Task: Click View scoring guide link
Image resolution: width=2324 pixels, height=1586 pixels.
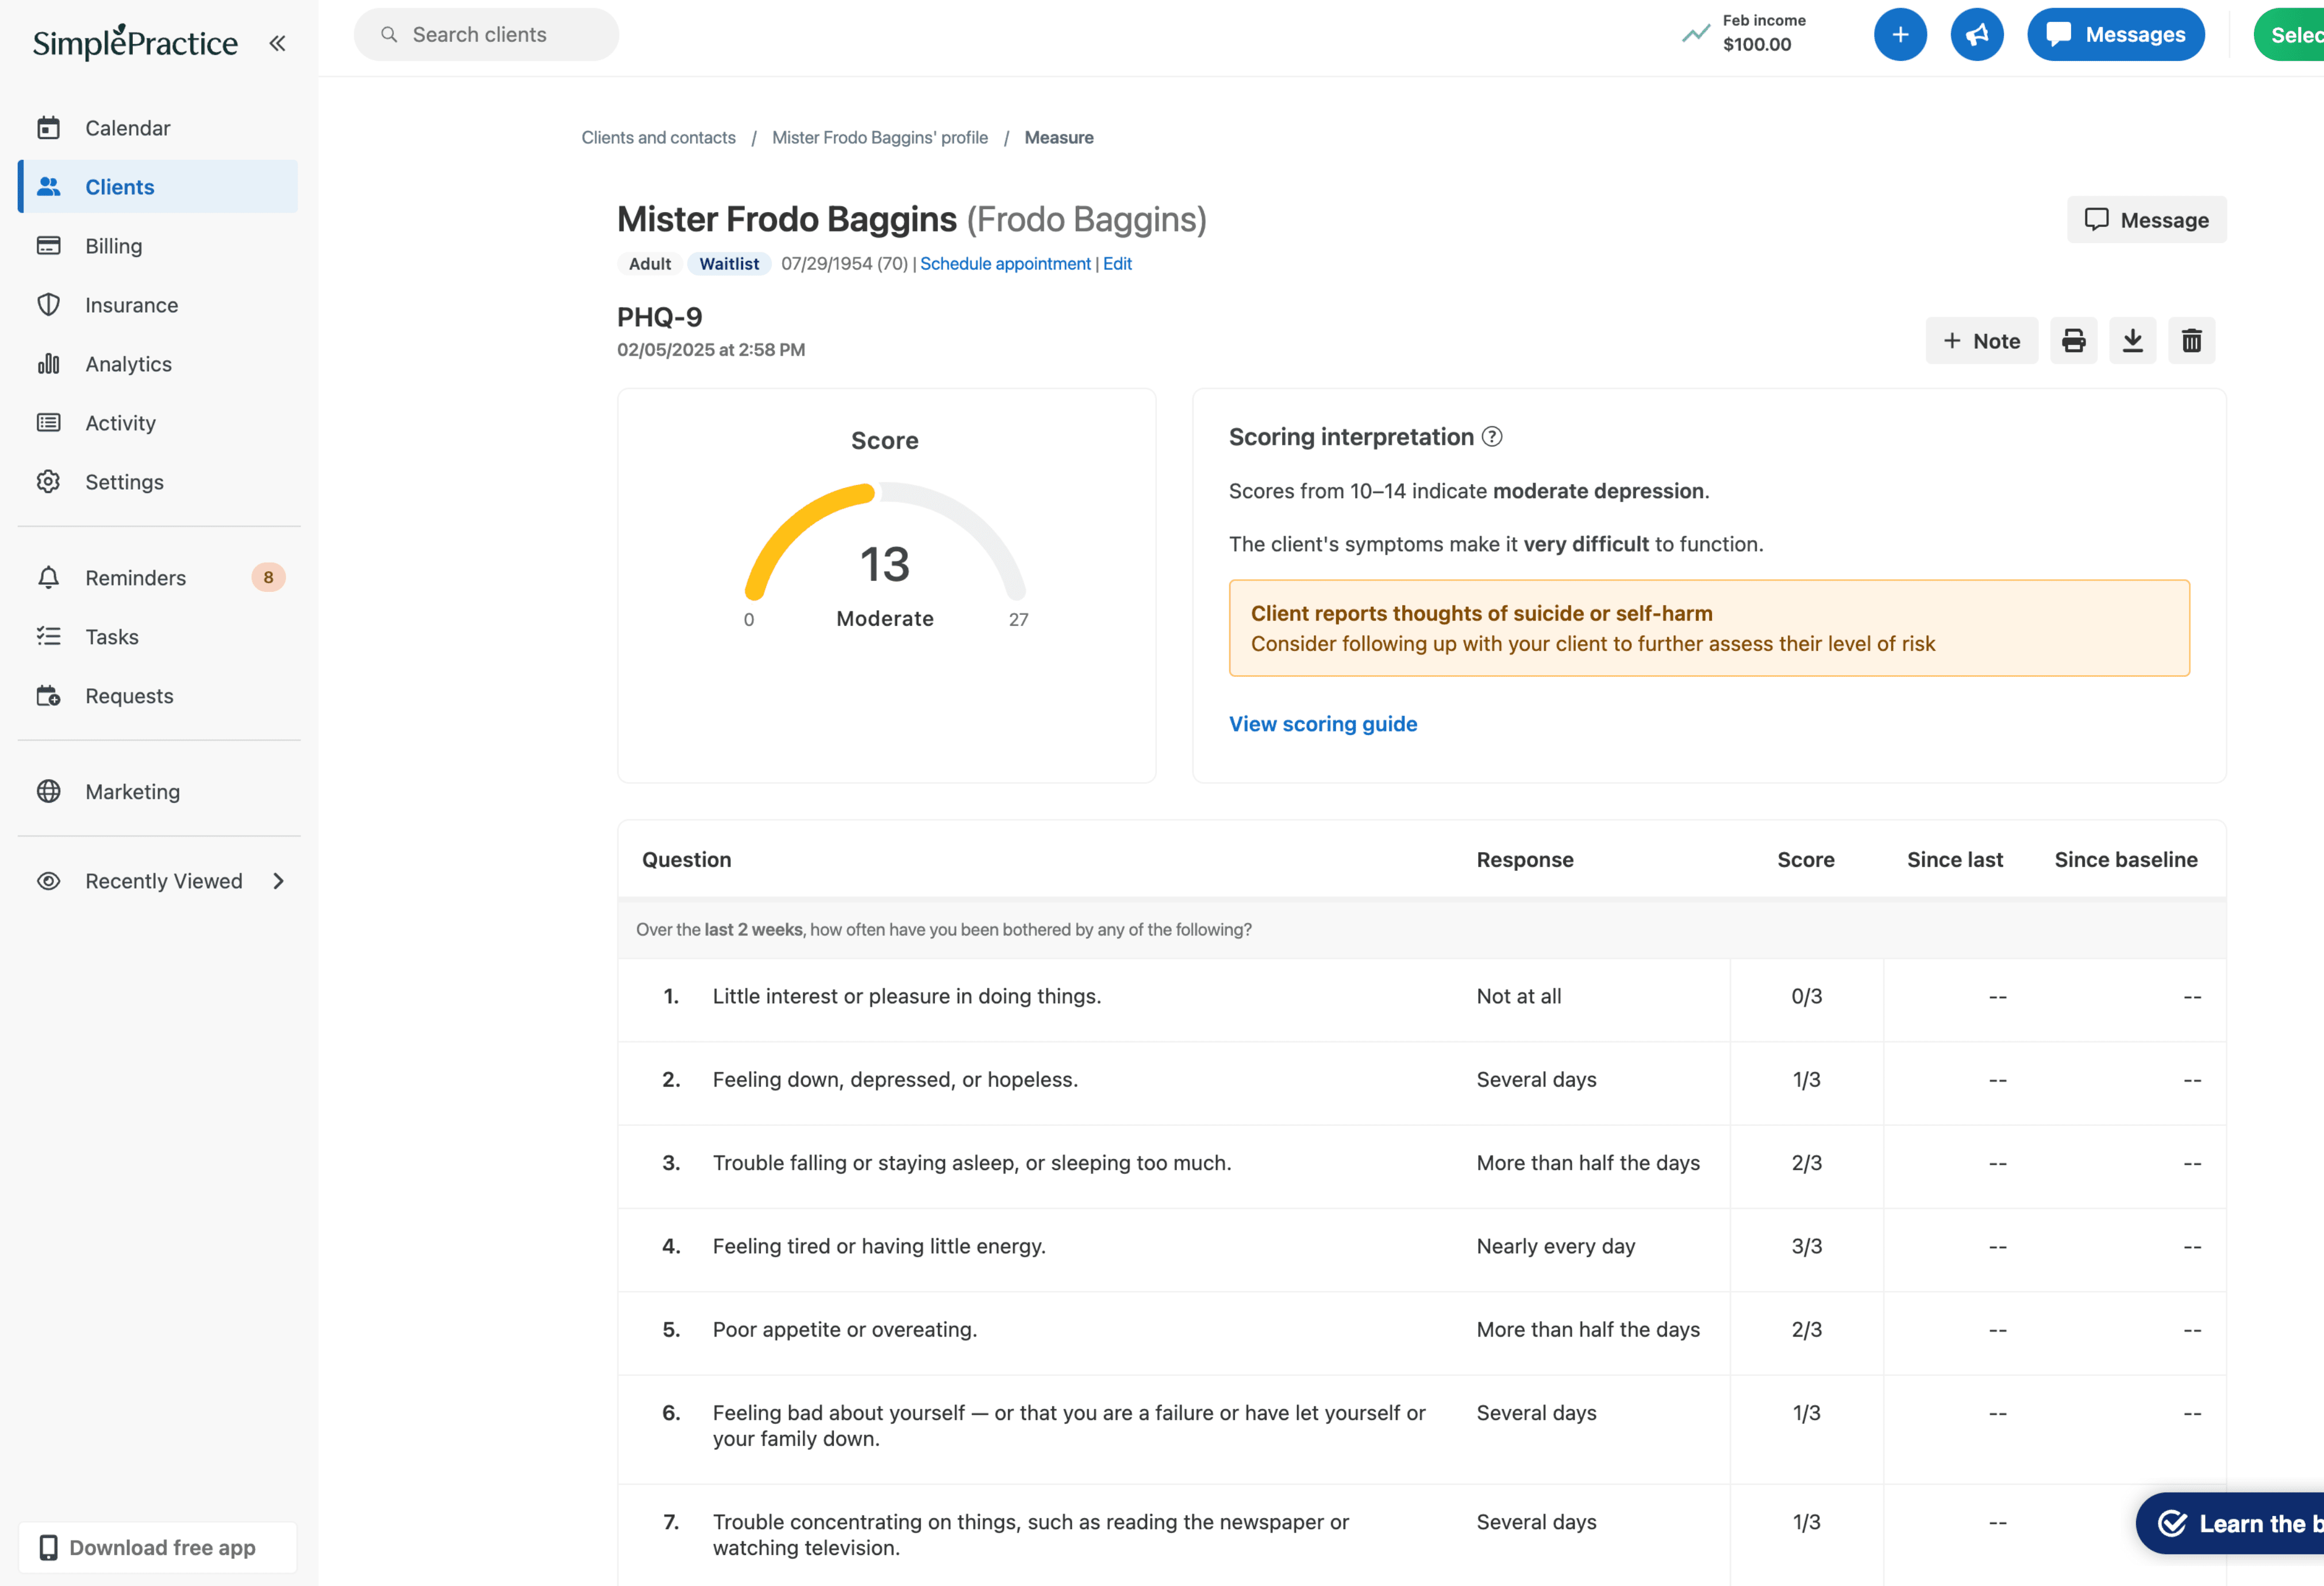Action: (1322, 724)
